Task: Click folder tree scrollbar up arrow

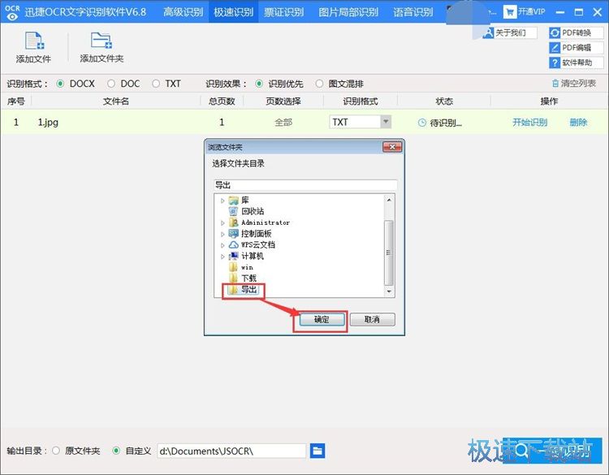Action: pyautogui.click(x=389, y=200)
